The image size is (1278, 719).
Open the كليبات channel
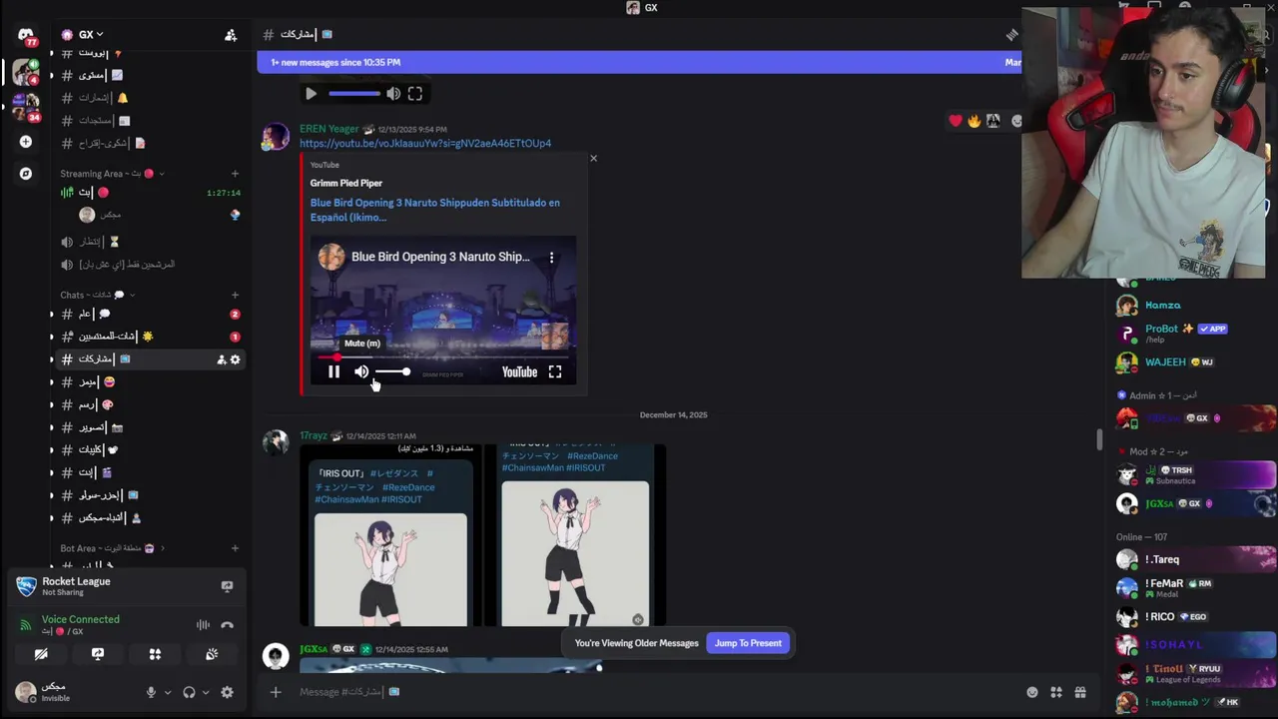click(x=150, y=450)
